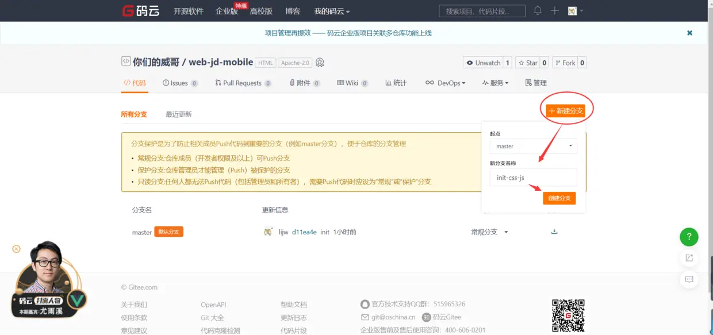This screenshot has height=335, width=713.
Task: Click the 默认分支 label
Action: [168, 232]
